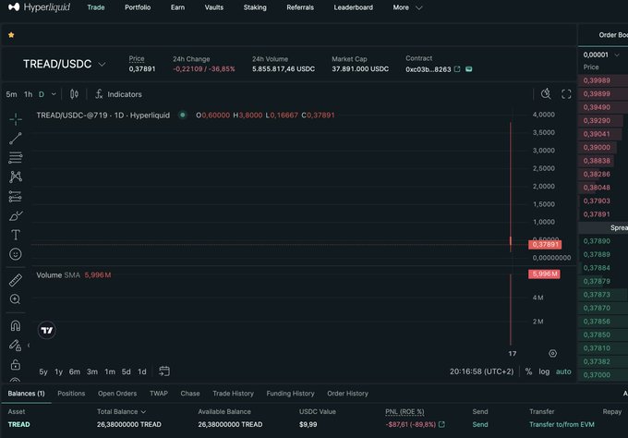The width and height of the screenshot is (628, 438).
Task: Click the Hyperliquid logo
Action: coord(39,7)
